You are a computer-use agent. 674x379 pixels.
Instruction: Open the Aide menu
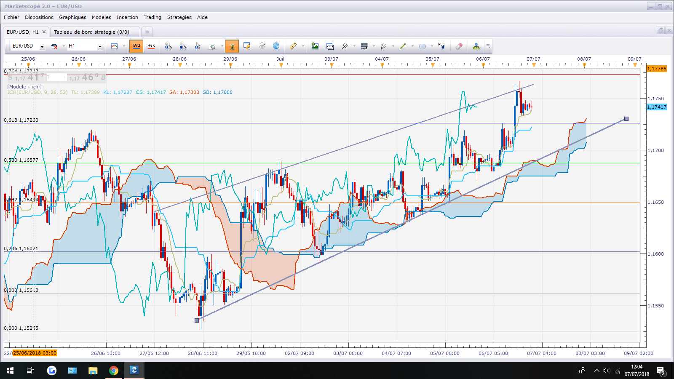(x=202, y=17)
